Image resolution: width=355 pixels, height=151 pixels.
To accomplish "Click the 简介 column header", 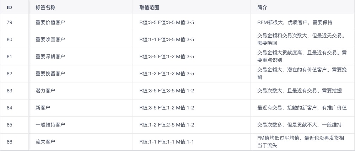I will pyautogui.click(x=262, y=7).
